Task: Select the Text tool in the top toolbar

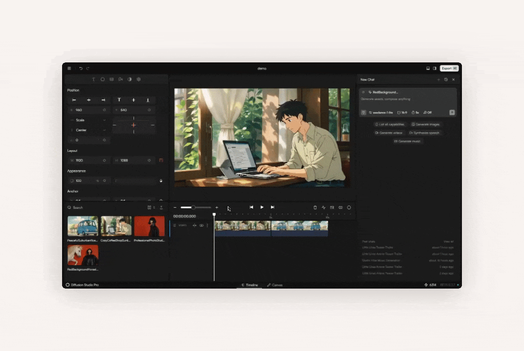Action: pyautogui.click(x=93, y=79)
